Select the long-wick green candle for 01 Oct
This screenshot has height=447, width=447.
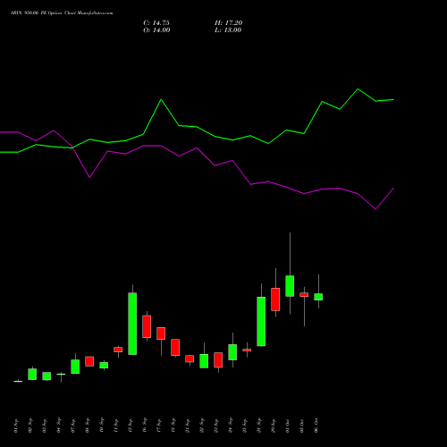(x=290, y=286)
